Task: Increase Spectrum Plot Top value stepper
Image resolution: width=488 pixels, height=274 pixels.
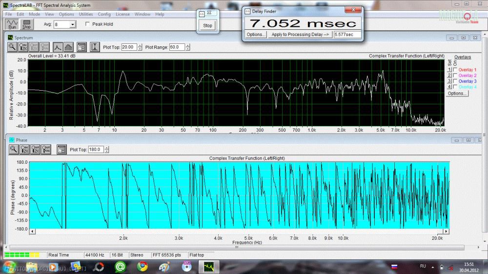Action: pyautogui.click(x=140, y=45)
